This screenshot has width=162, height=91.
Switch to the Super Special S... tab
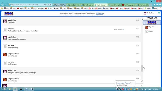coord(87,5)
